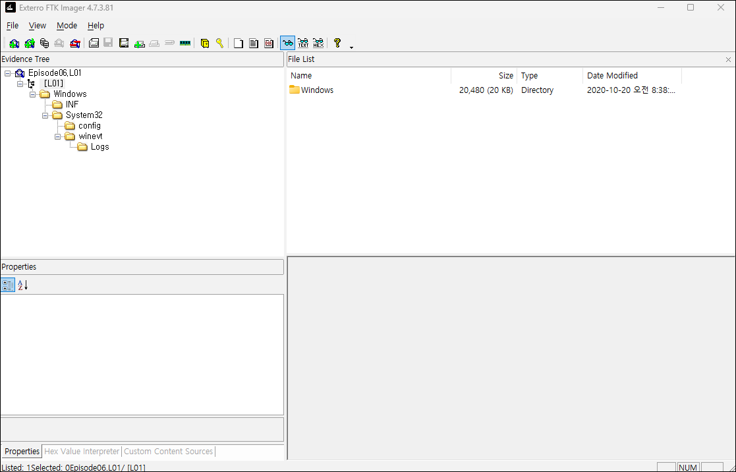Switch to Hex Value Interpreter tab

click(x=82, y=452)
